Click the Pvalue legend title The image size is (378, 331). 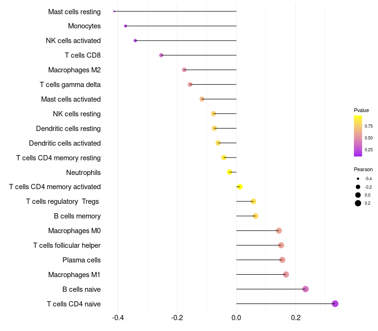coord(361,110)
